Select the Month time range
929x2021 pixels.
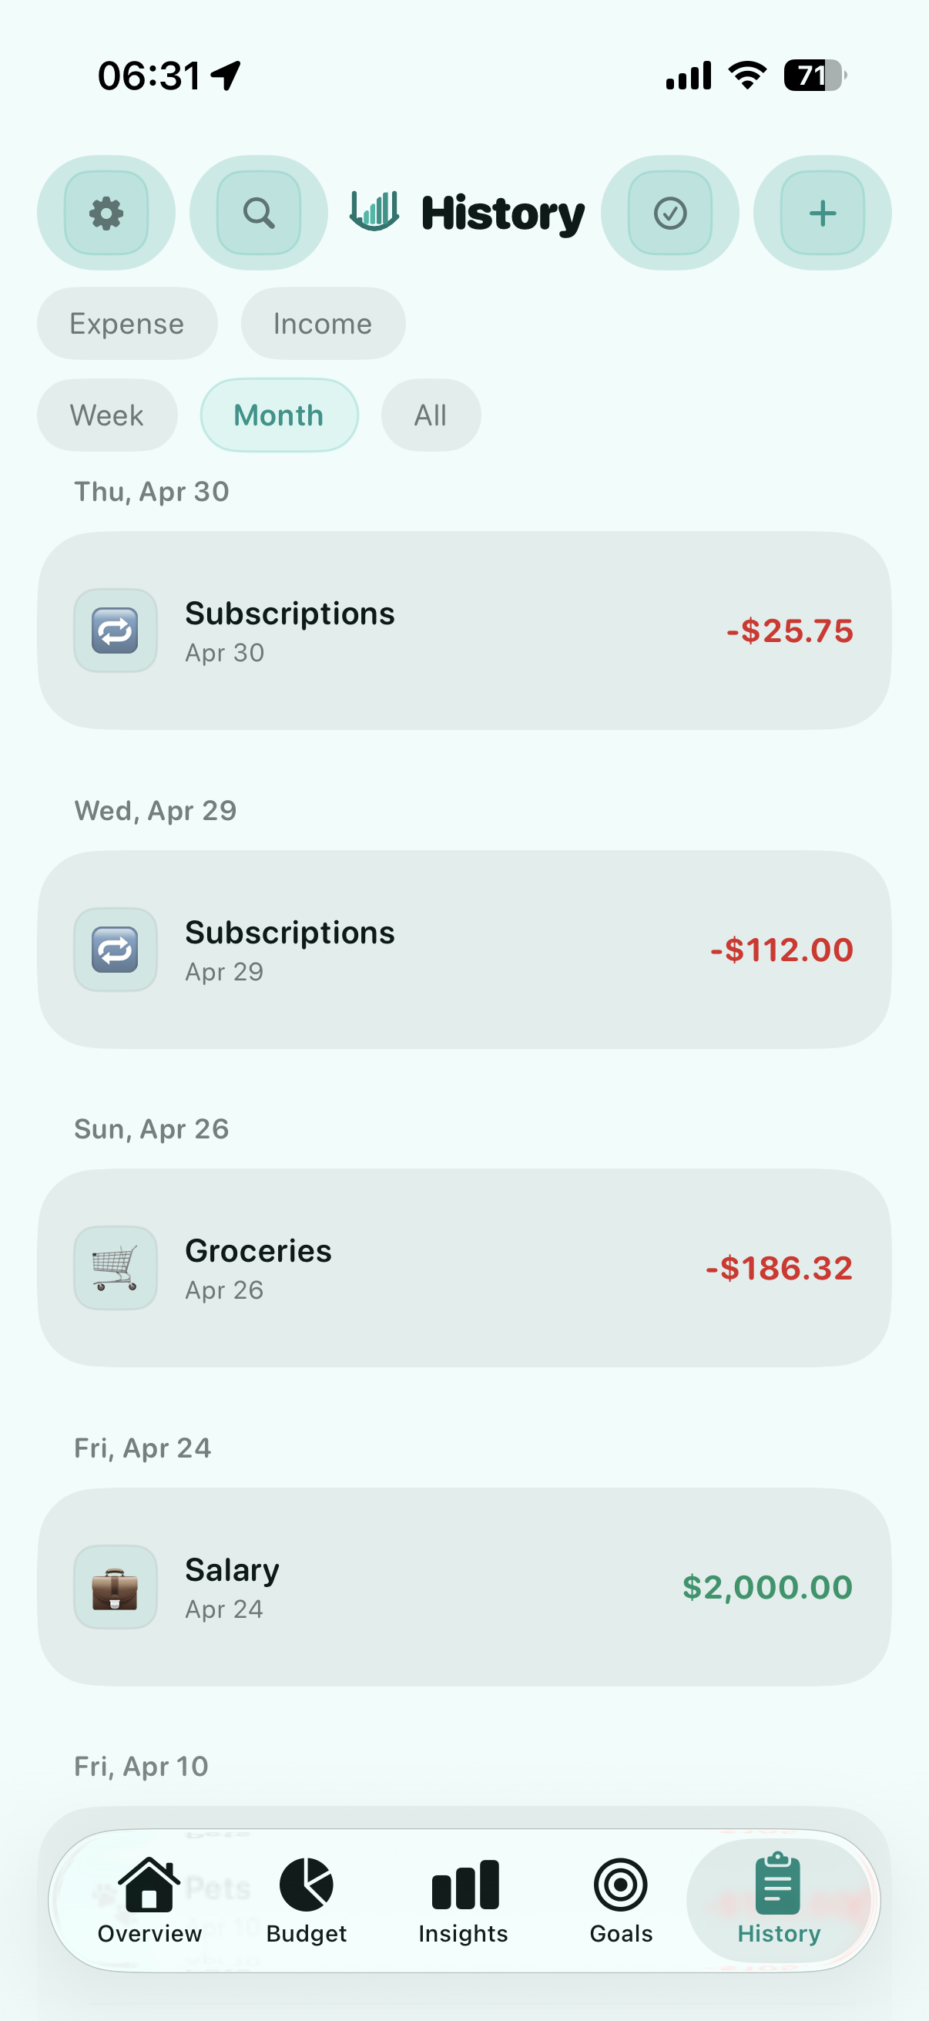click(279, 415)
